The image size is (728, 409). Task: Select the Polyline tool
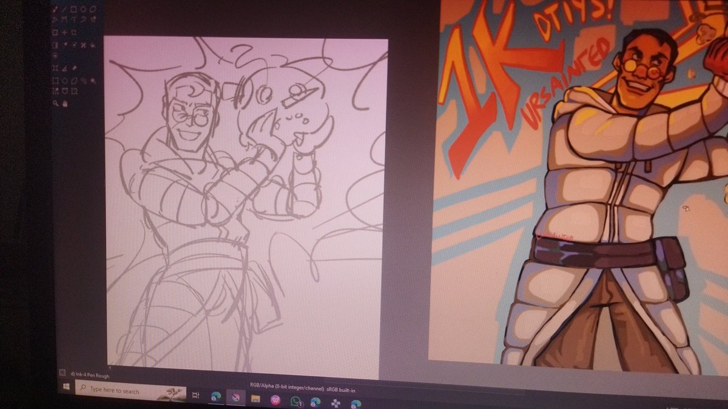tap(55, 19)
